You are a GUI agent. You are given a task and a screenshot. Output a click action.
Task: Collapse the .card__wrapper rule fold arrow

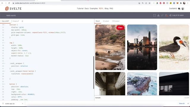click(x=5, y=63)
